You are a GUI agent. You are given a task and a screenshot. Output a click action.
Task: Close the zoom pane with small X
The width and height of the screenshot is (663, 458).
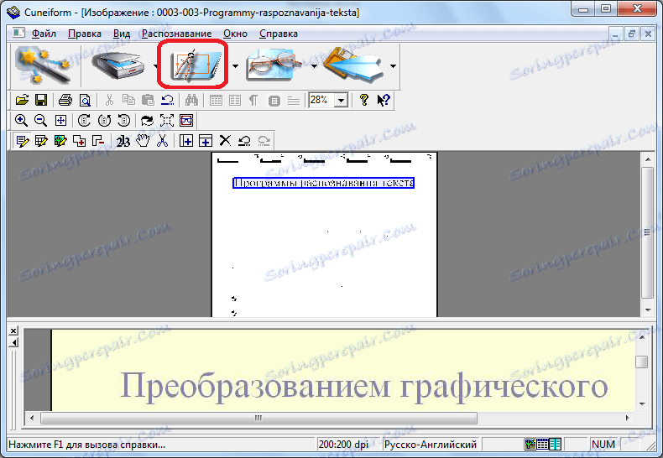(x=13, y=330)
